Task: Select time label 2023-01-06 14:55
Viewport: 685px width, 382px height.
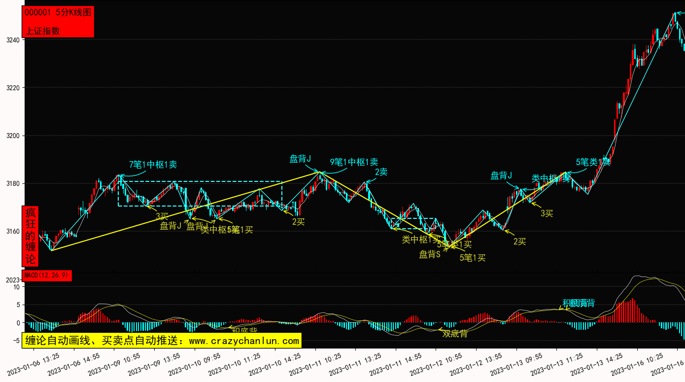Action: tap(74, 364)
